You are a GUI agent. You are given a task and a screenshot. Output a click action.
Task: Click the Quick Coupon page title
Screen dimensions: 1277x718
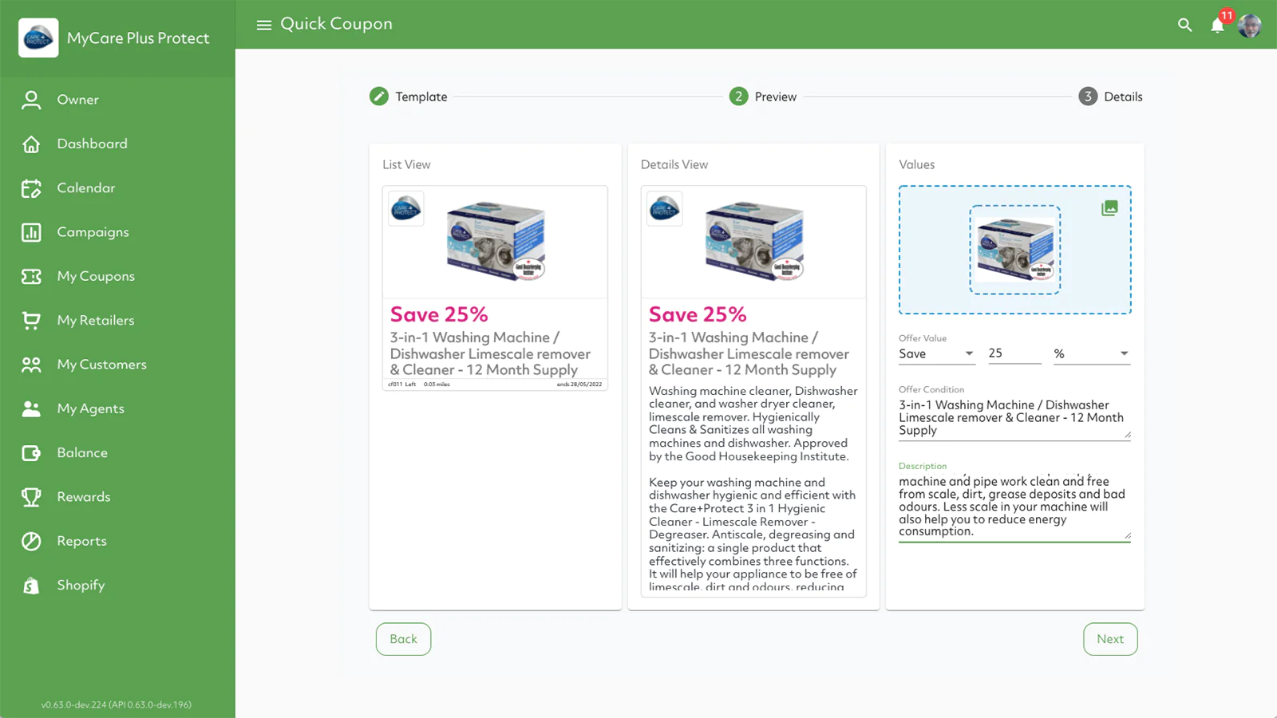coord(336,24)
